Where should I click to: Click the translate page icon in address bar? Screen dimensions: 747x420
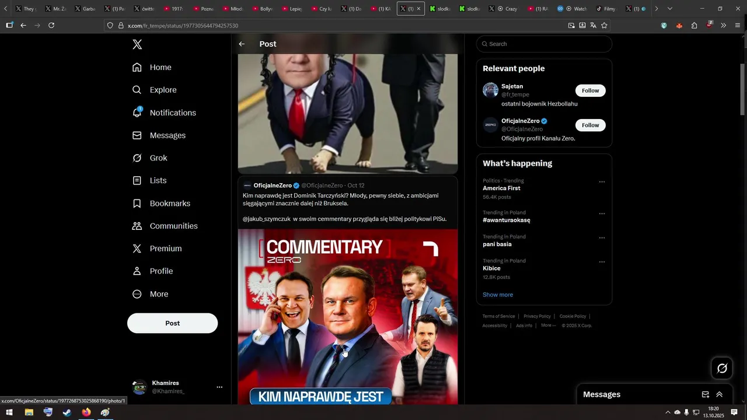[593, 25]
